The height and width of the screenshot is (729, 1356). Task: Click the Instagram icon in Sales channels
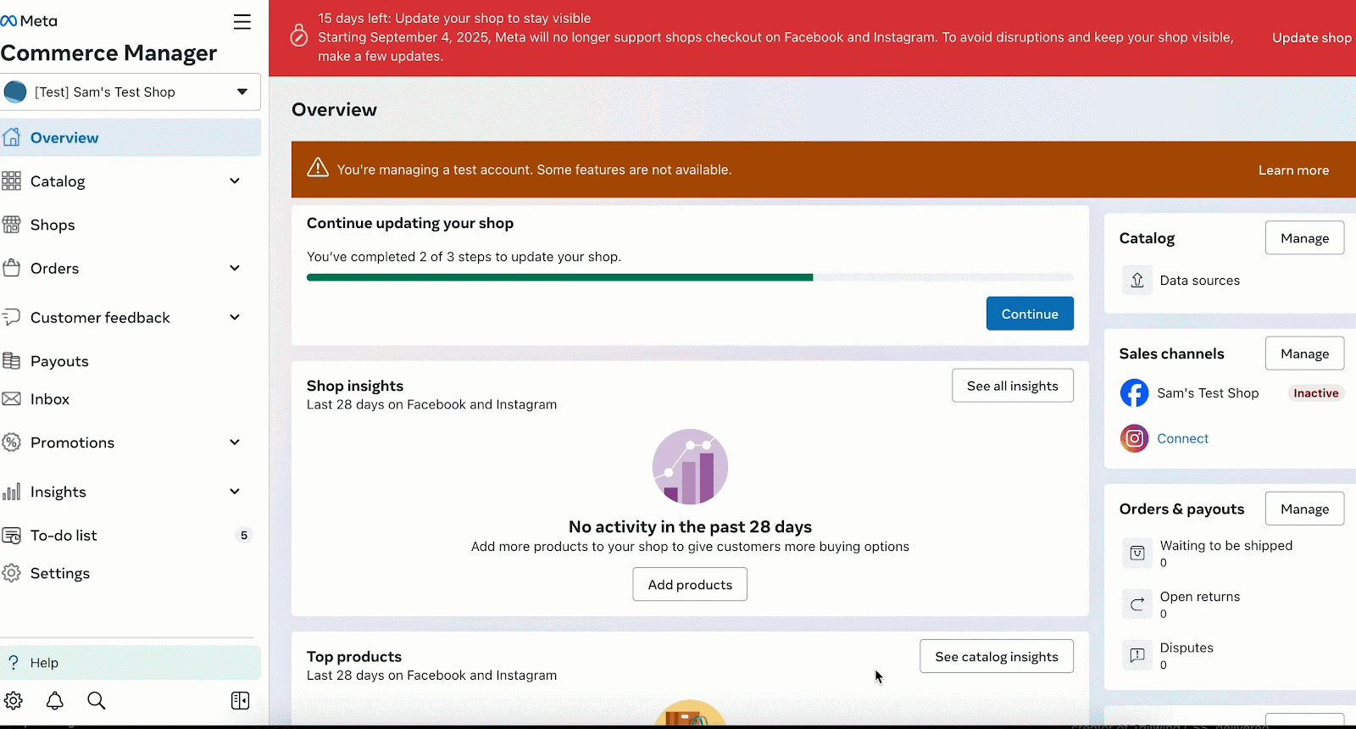[x=1134, y=438]
